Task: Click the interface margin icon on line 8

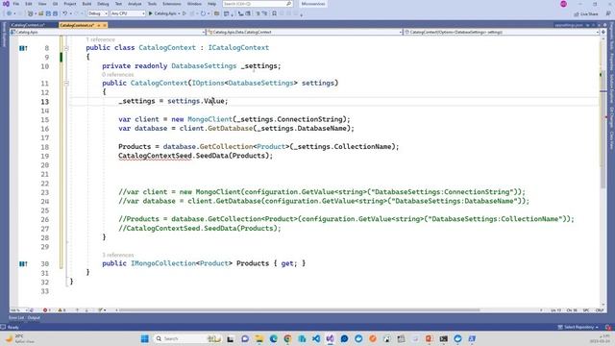Action: tap(23, 48)
